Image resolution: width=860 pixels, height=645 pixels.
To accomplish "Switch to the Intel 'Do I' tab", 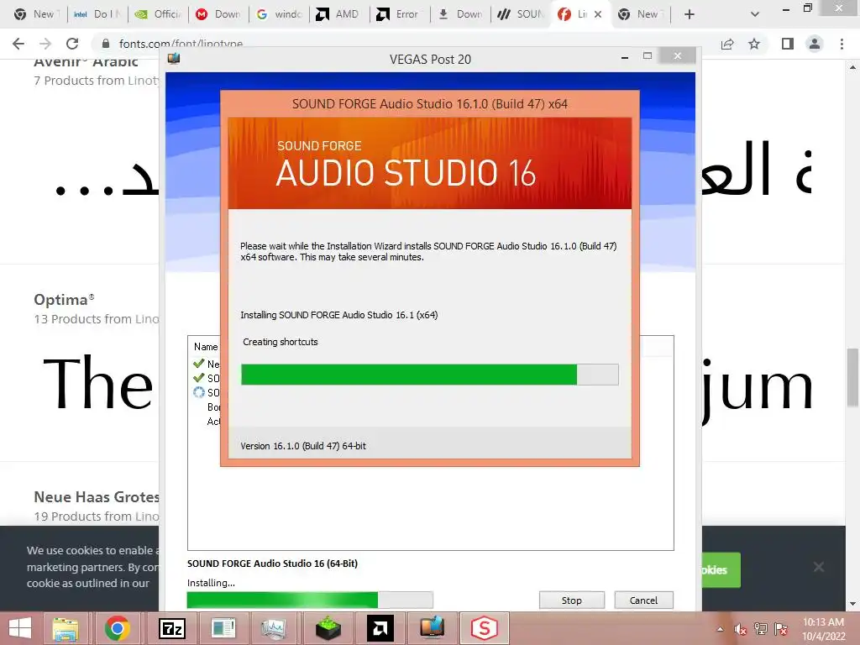I will [x=97, y=14].
